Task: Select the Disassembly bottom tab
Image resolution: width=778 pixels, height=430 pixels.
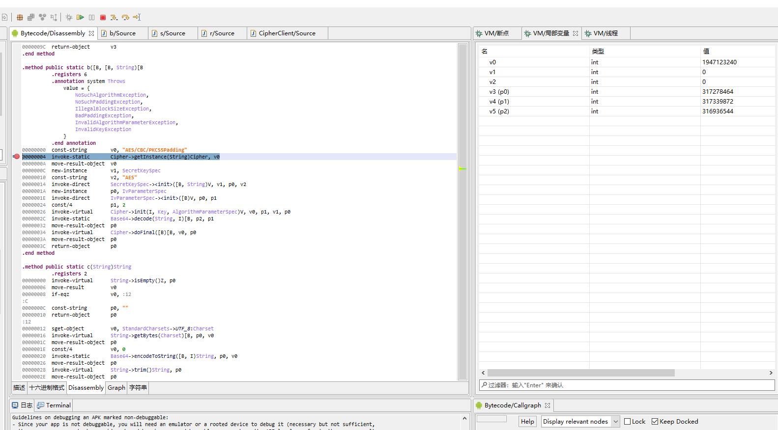Action: pyautogui.click(x=86, y=388)
